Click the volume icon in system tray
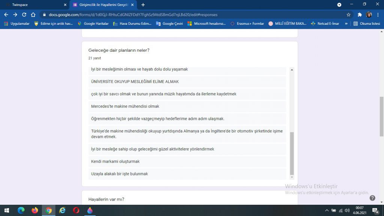The width and height of the screenshot is (384, 216). (x=348, y=211)
